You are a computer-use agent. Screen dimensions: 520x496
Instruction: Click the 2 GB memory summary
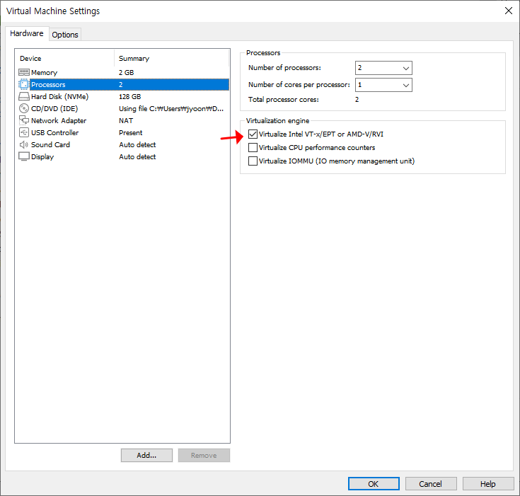(x=127, y=72)
